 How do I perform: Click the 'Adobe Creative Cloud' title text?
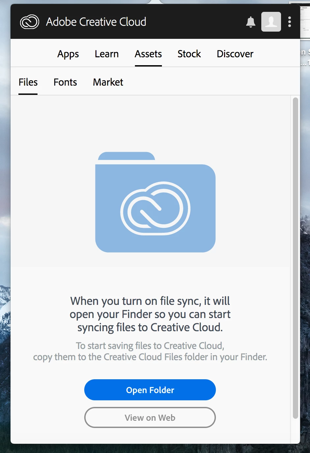[96, 22]
